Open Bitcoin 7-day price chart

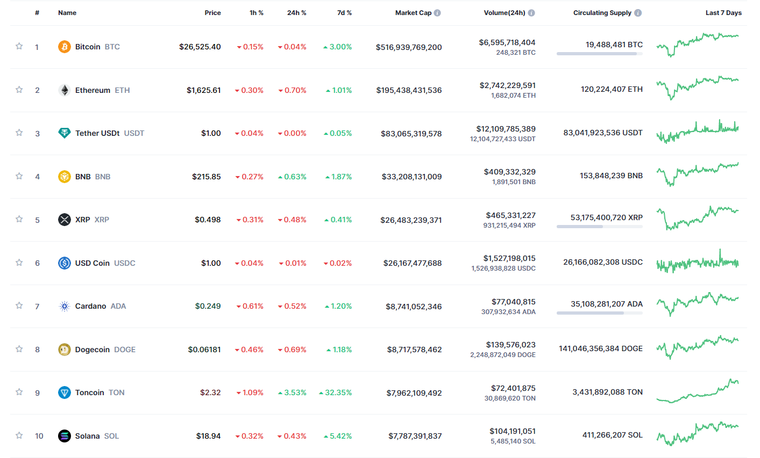698,45
